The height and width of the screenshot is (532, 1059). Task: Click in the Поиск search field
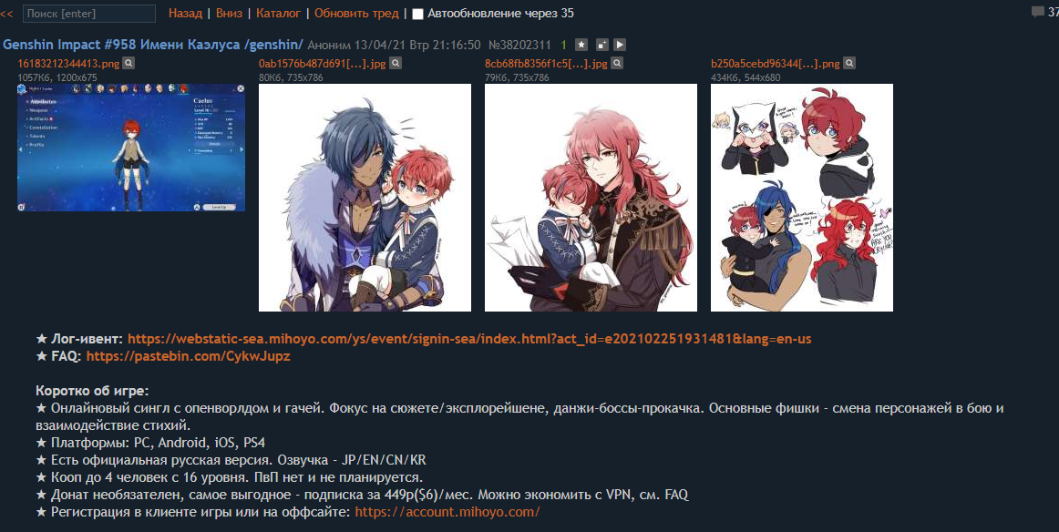click(89, 14)
